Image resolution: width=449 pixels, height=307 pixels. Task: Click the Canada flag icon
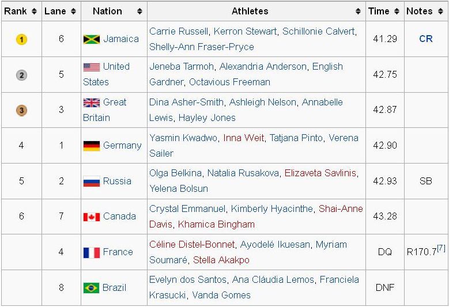[x=92, y=217]
